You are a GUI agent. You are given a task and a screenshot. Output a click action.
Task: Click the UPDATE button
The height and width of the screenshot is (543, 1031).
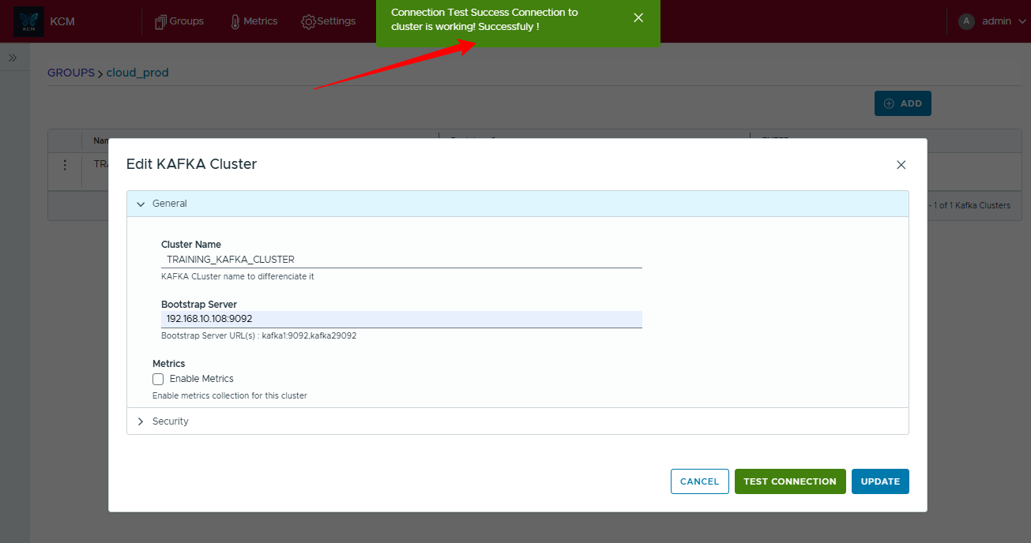(880, 481)
